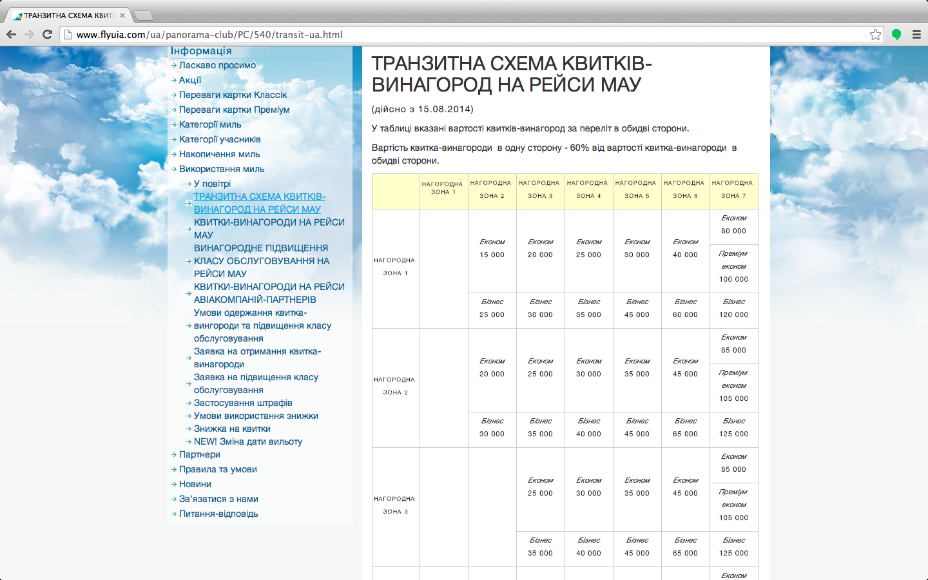
Task: Go to Переваги картки Классік
Action: click(x=233, y=95)
